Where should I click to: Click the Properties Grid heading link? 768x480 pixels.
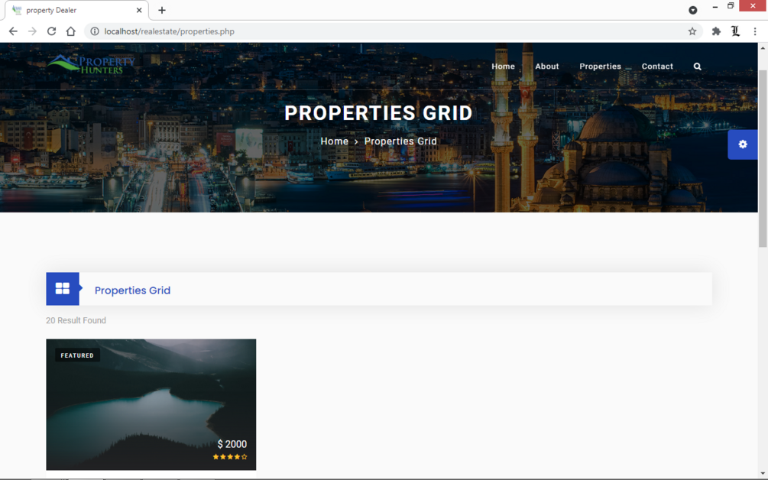pyautogui.click(x=132, y=290)
